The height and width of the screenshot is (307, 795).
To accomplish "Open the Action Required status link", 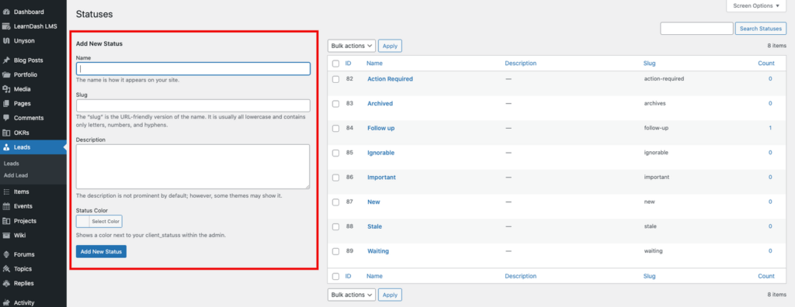I will (x=390, y=79).
